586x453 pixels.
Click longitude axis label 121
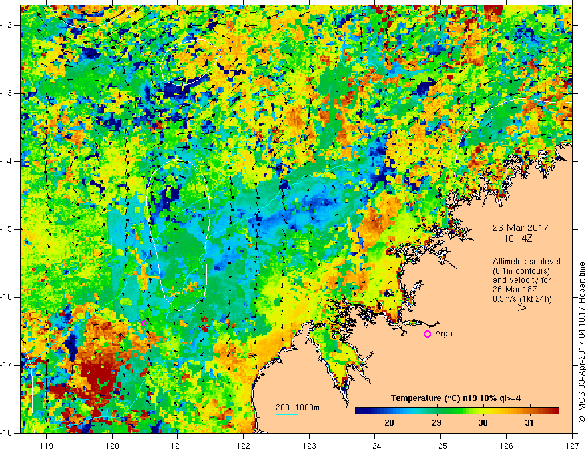(178, 446)
